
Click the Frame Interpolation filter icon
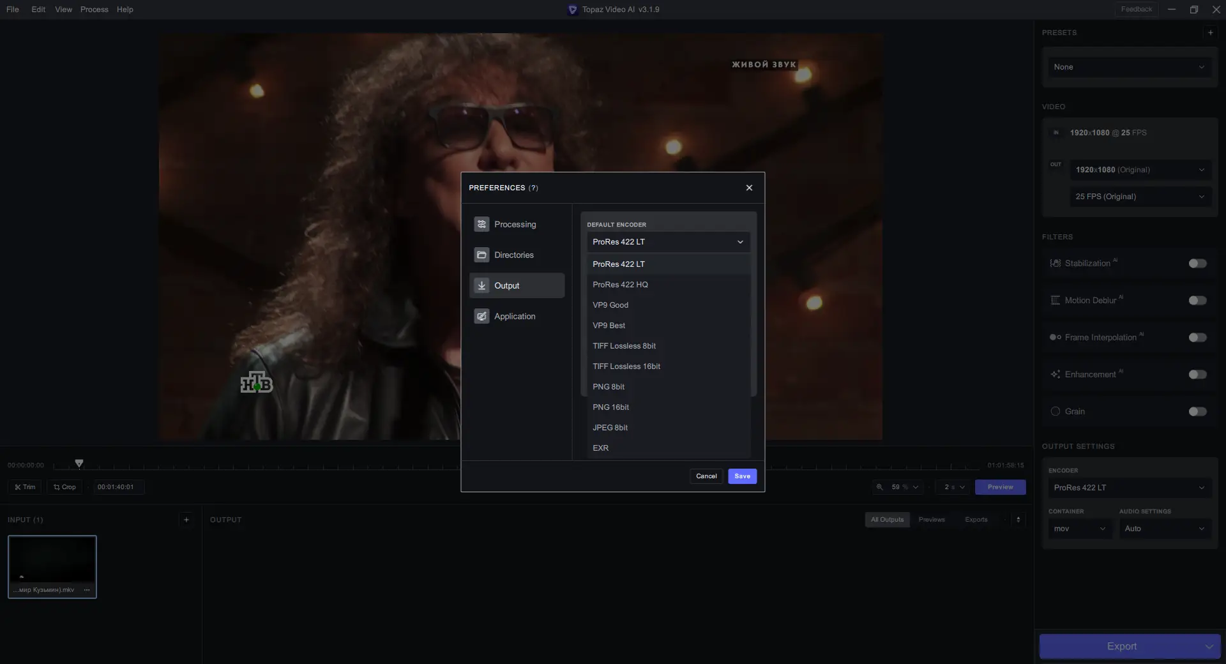[x=1056, y=337]
